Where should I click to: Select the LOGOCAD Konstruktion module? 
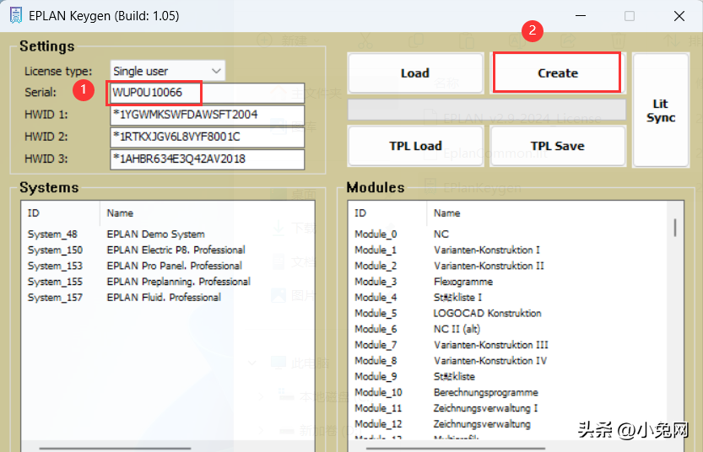(x=487, y=313)
